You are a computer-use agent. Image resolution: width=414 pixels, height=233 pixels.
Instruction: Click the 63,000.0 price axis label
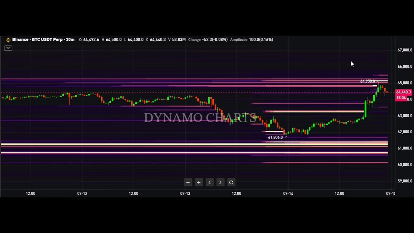pos(405,116)
